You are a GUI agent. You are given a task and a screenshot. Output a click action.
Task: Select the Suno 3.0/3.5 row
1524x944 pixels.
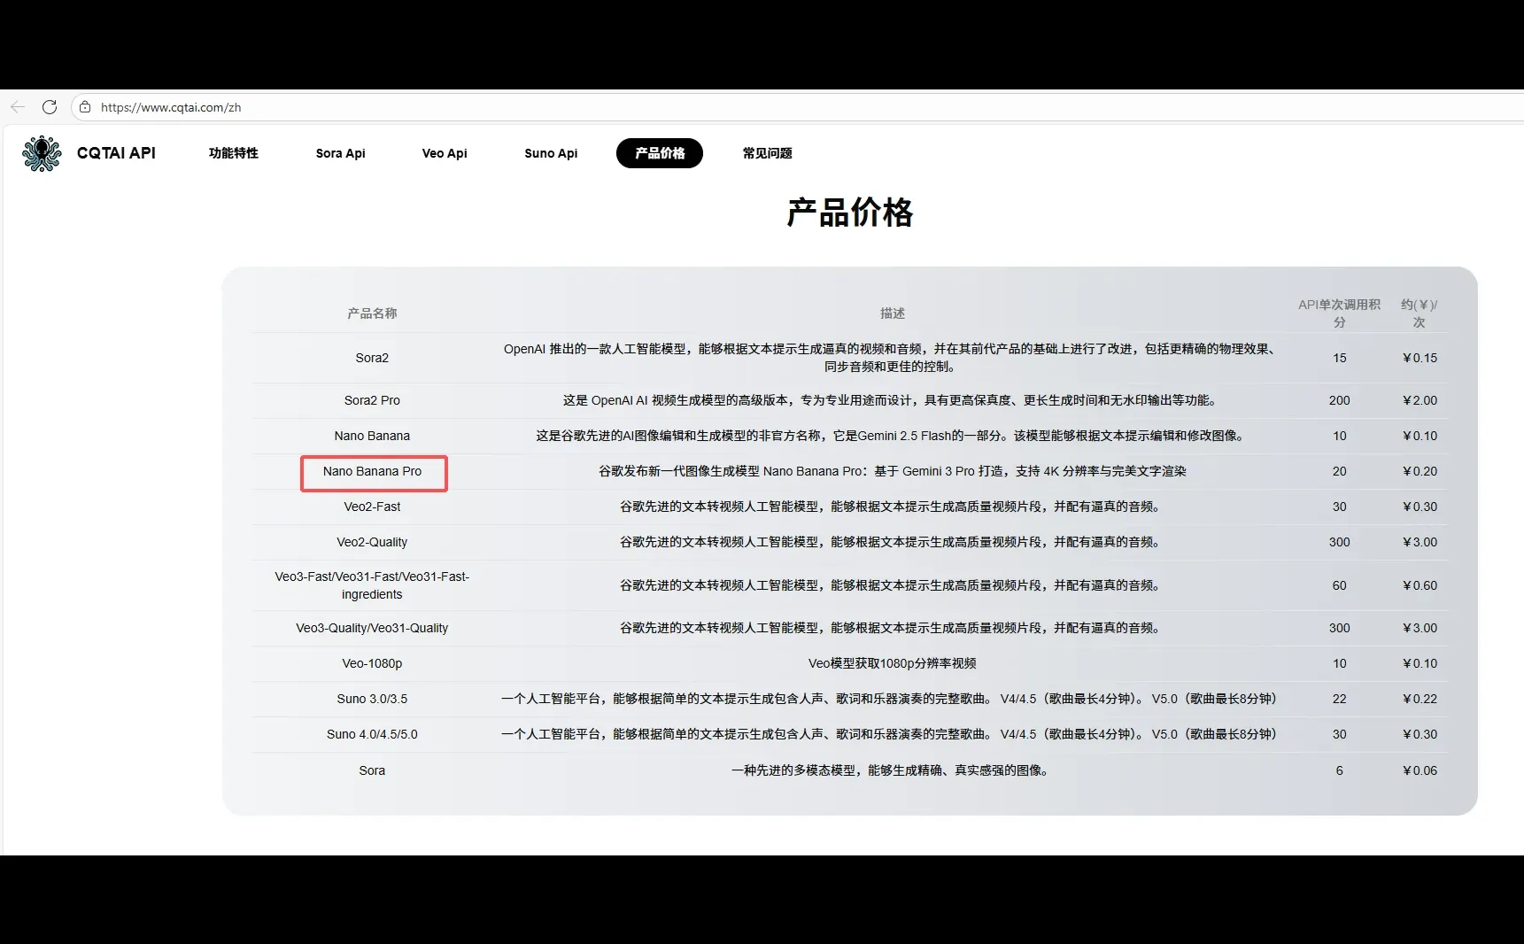click(x=372, y=699)
